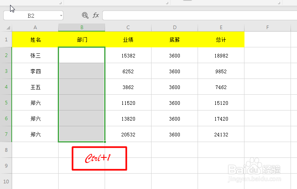
Task: Click the total cell showing 9852
Action: click(x=221, y=71)
